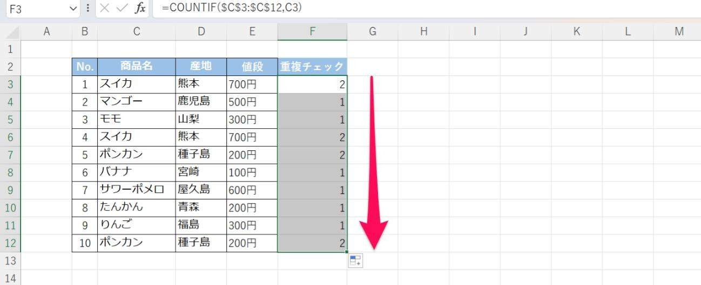Select the スイカ cell in row 6
This screenshot has height=285, width=701.
point(137,137)
